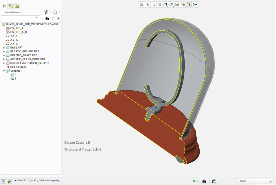Open the saved view camera icon

point(177,5)
